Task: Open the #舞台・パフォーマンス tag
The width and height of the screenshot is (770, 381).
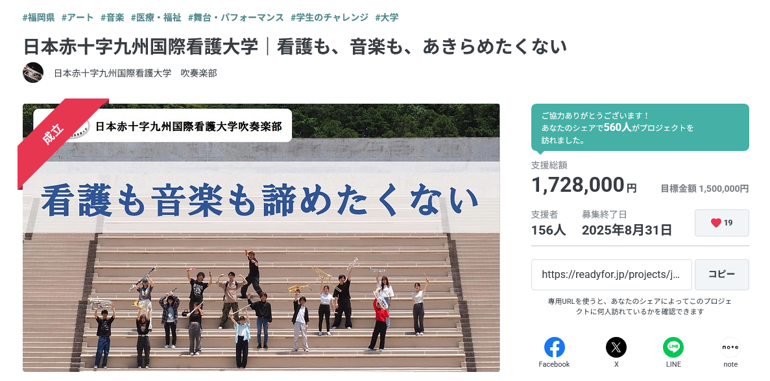Action: (235, 17)
